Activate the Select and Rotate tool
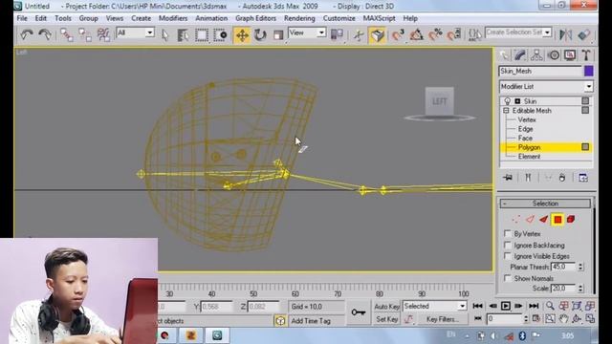Viewport: 612px width, 344px height. (260, 35)
